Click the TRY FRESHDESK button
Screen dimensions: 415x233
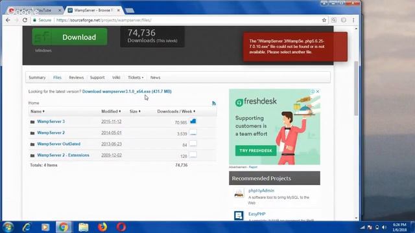pos(255,151)
